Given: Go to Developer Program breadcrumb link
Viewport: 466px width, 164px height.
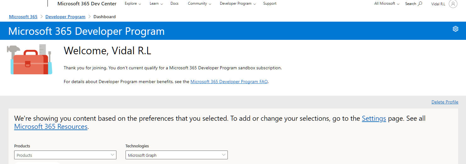Looking at the screenshot, I should tap(65, 17).
